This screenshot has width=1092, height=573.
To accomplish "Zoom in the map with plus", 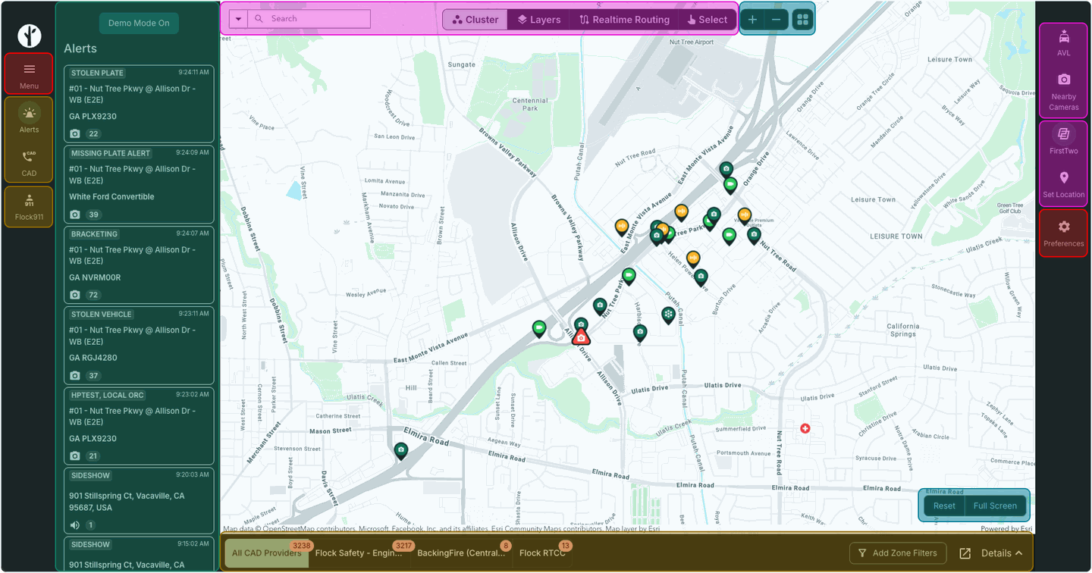I will [x=752, y=20].
